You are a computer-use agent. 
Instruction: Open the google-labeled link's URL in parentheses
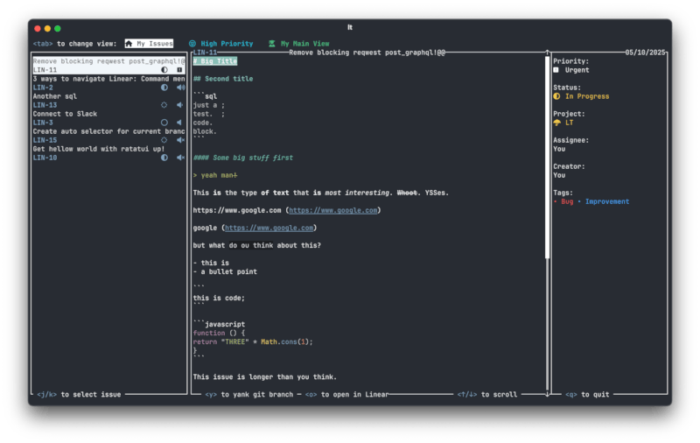[269, 228]
